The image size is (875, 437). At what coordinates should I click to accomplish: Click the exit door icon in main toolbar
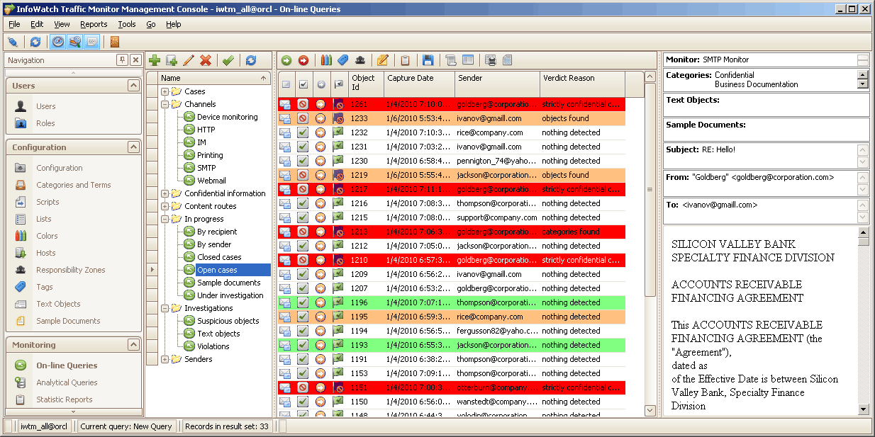click(x=115, y=42)
